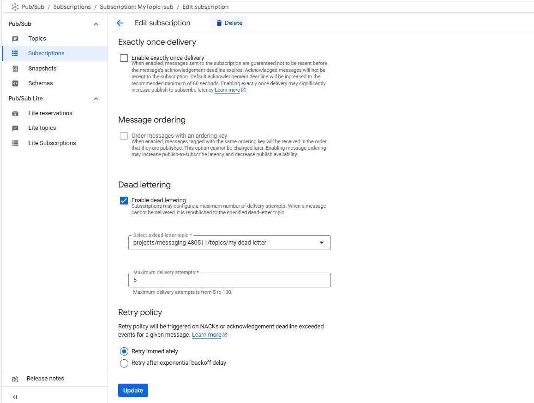The height and width of the screenshot is (403, 534).
Task: Click the Maximum delivery attempts field
Action: (x=229, y=280)
